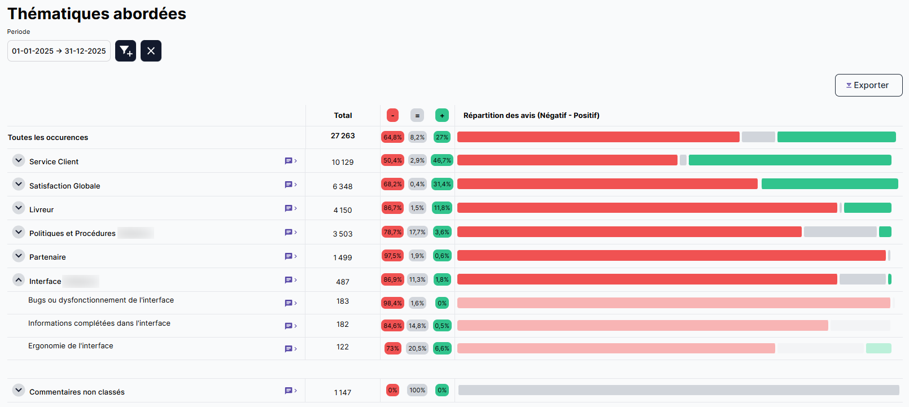
Task: Expand the Politiques et Procédures category
Action: click(x=19, y=232)
